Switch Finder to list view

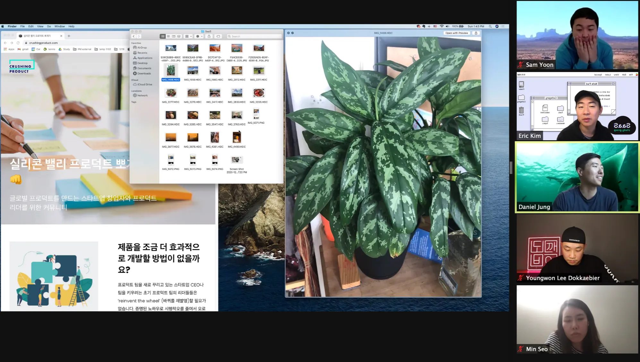point(168,36)
